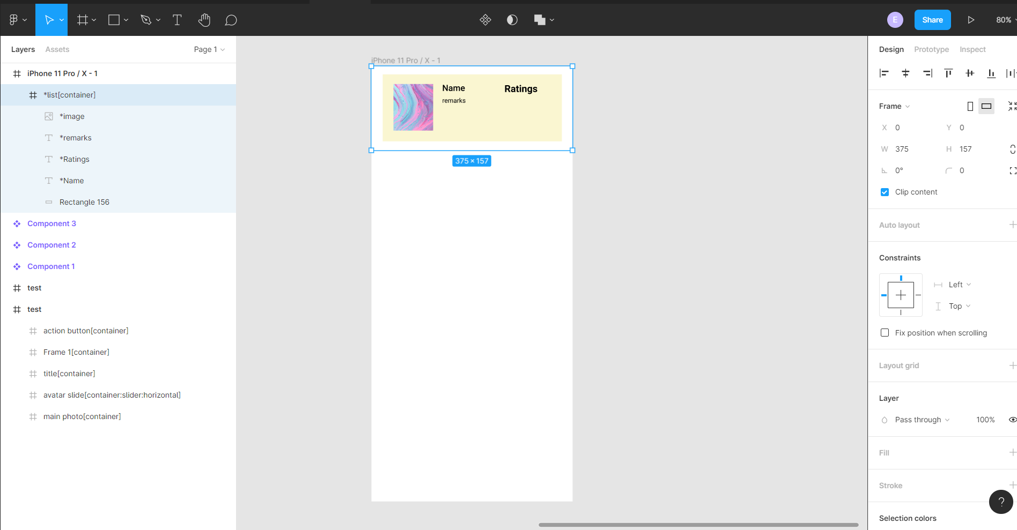This screenshot has width=1017, height=530.
Task: Open the Left horizontal constraint dropdown
Action: pyautogui.click(x=960, y=285)
